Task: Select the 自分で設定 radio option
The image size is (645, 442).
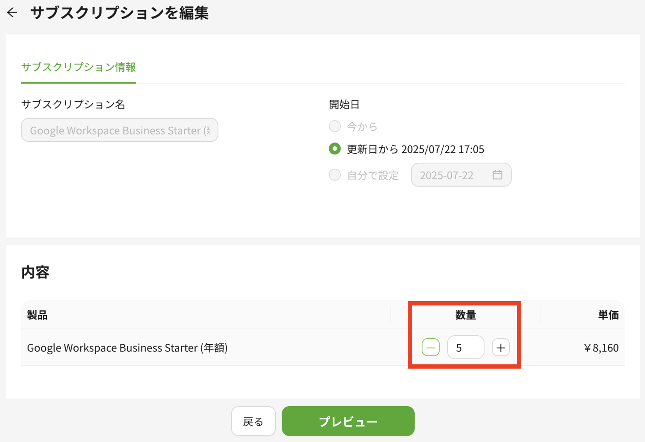Action: pyautogui.click(x=335, y=175)
